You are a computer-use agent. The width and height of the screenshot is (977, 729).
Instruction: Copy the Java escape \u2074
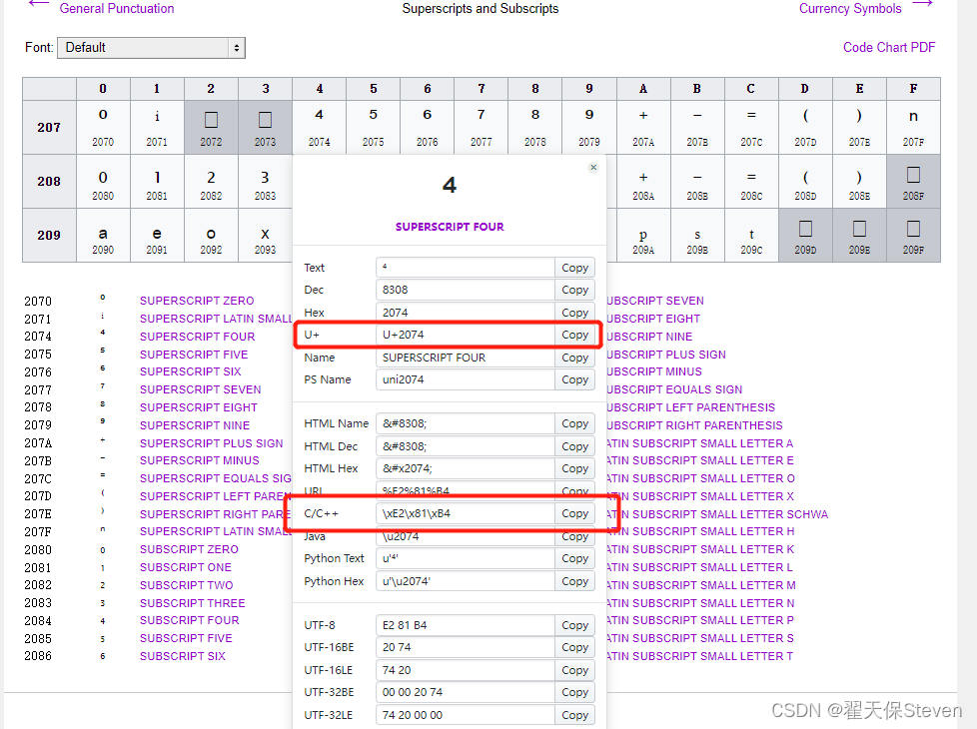coord(574,536)
